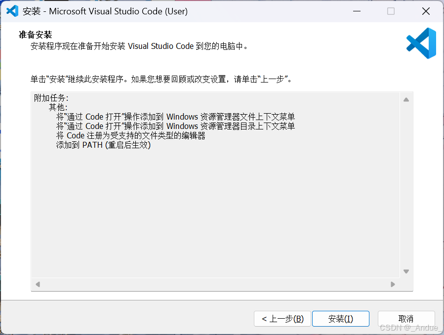Click the scroll down arrow in summary box
Screen dimensions: 444x335
click(406, 272)
